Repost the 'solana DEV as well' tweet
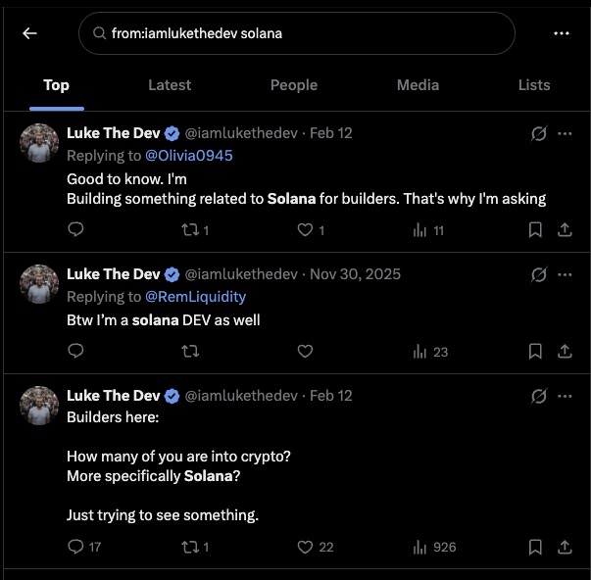The image size is (591, 580). (x=191, y=351)
